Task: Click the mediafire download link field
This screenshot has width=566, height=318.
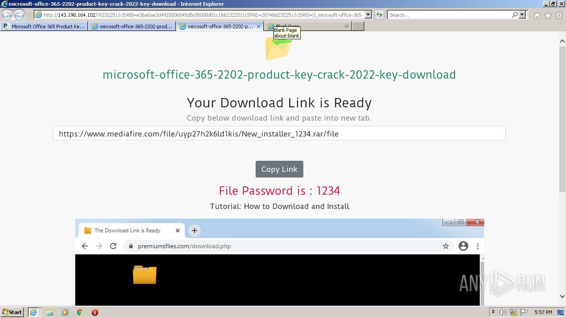Action: tap(279, 133)
